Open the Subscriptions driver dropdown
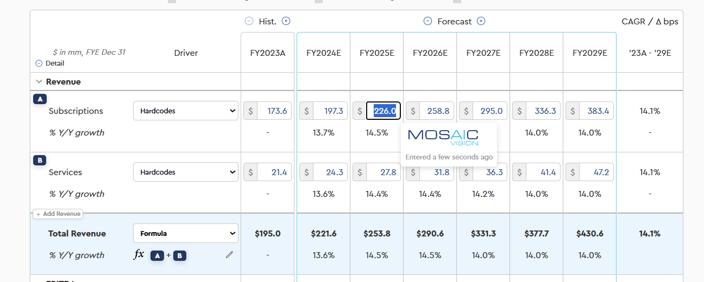The height and width of the screenshot is (282, 704). click(186, 111)
